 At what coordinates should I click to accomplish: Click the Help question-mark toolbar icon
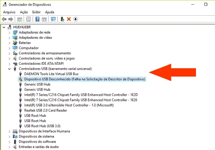tap(37, 19)
